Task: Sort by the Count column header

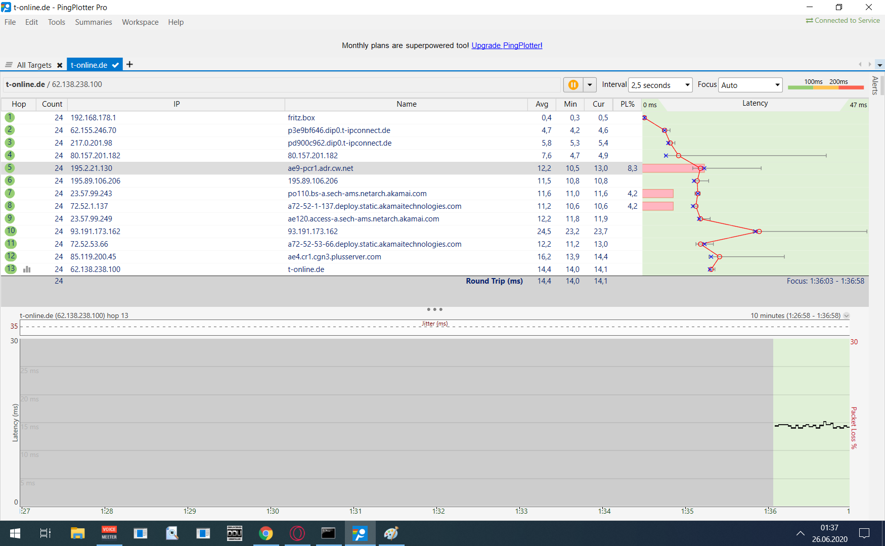Action: 52,104
